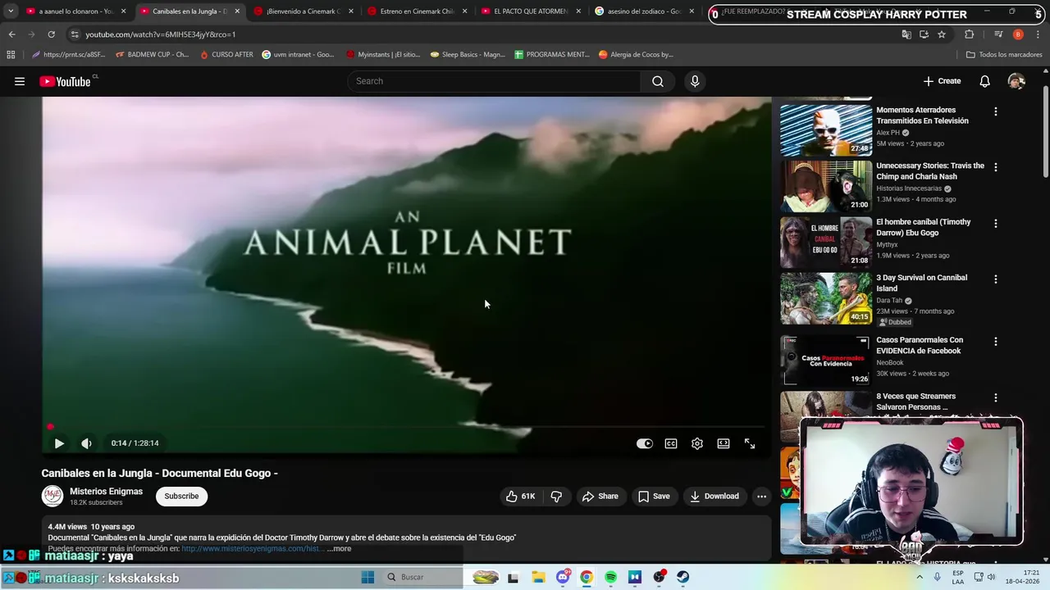Open Sleep Basics bookmark

(468, 55)
